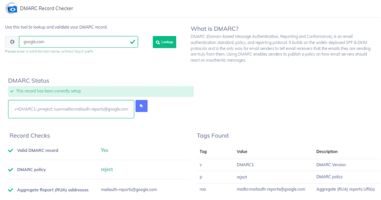The height and width of the screenshot is (200, 381).
Task: Click the 'DMARC Version' description cell
Action: (x=331, y=165)
